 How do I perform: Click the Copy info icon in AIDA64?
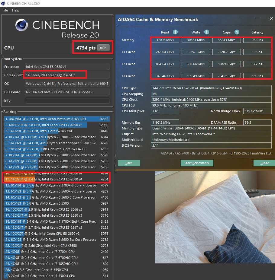[237, 32]
